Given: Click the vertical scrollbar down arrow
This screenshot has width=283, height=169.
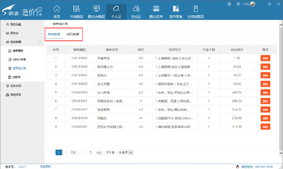Looking at the screenshot, I should tap(280, 153).
